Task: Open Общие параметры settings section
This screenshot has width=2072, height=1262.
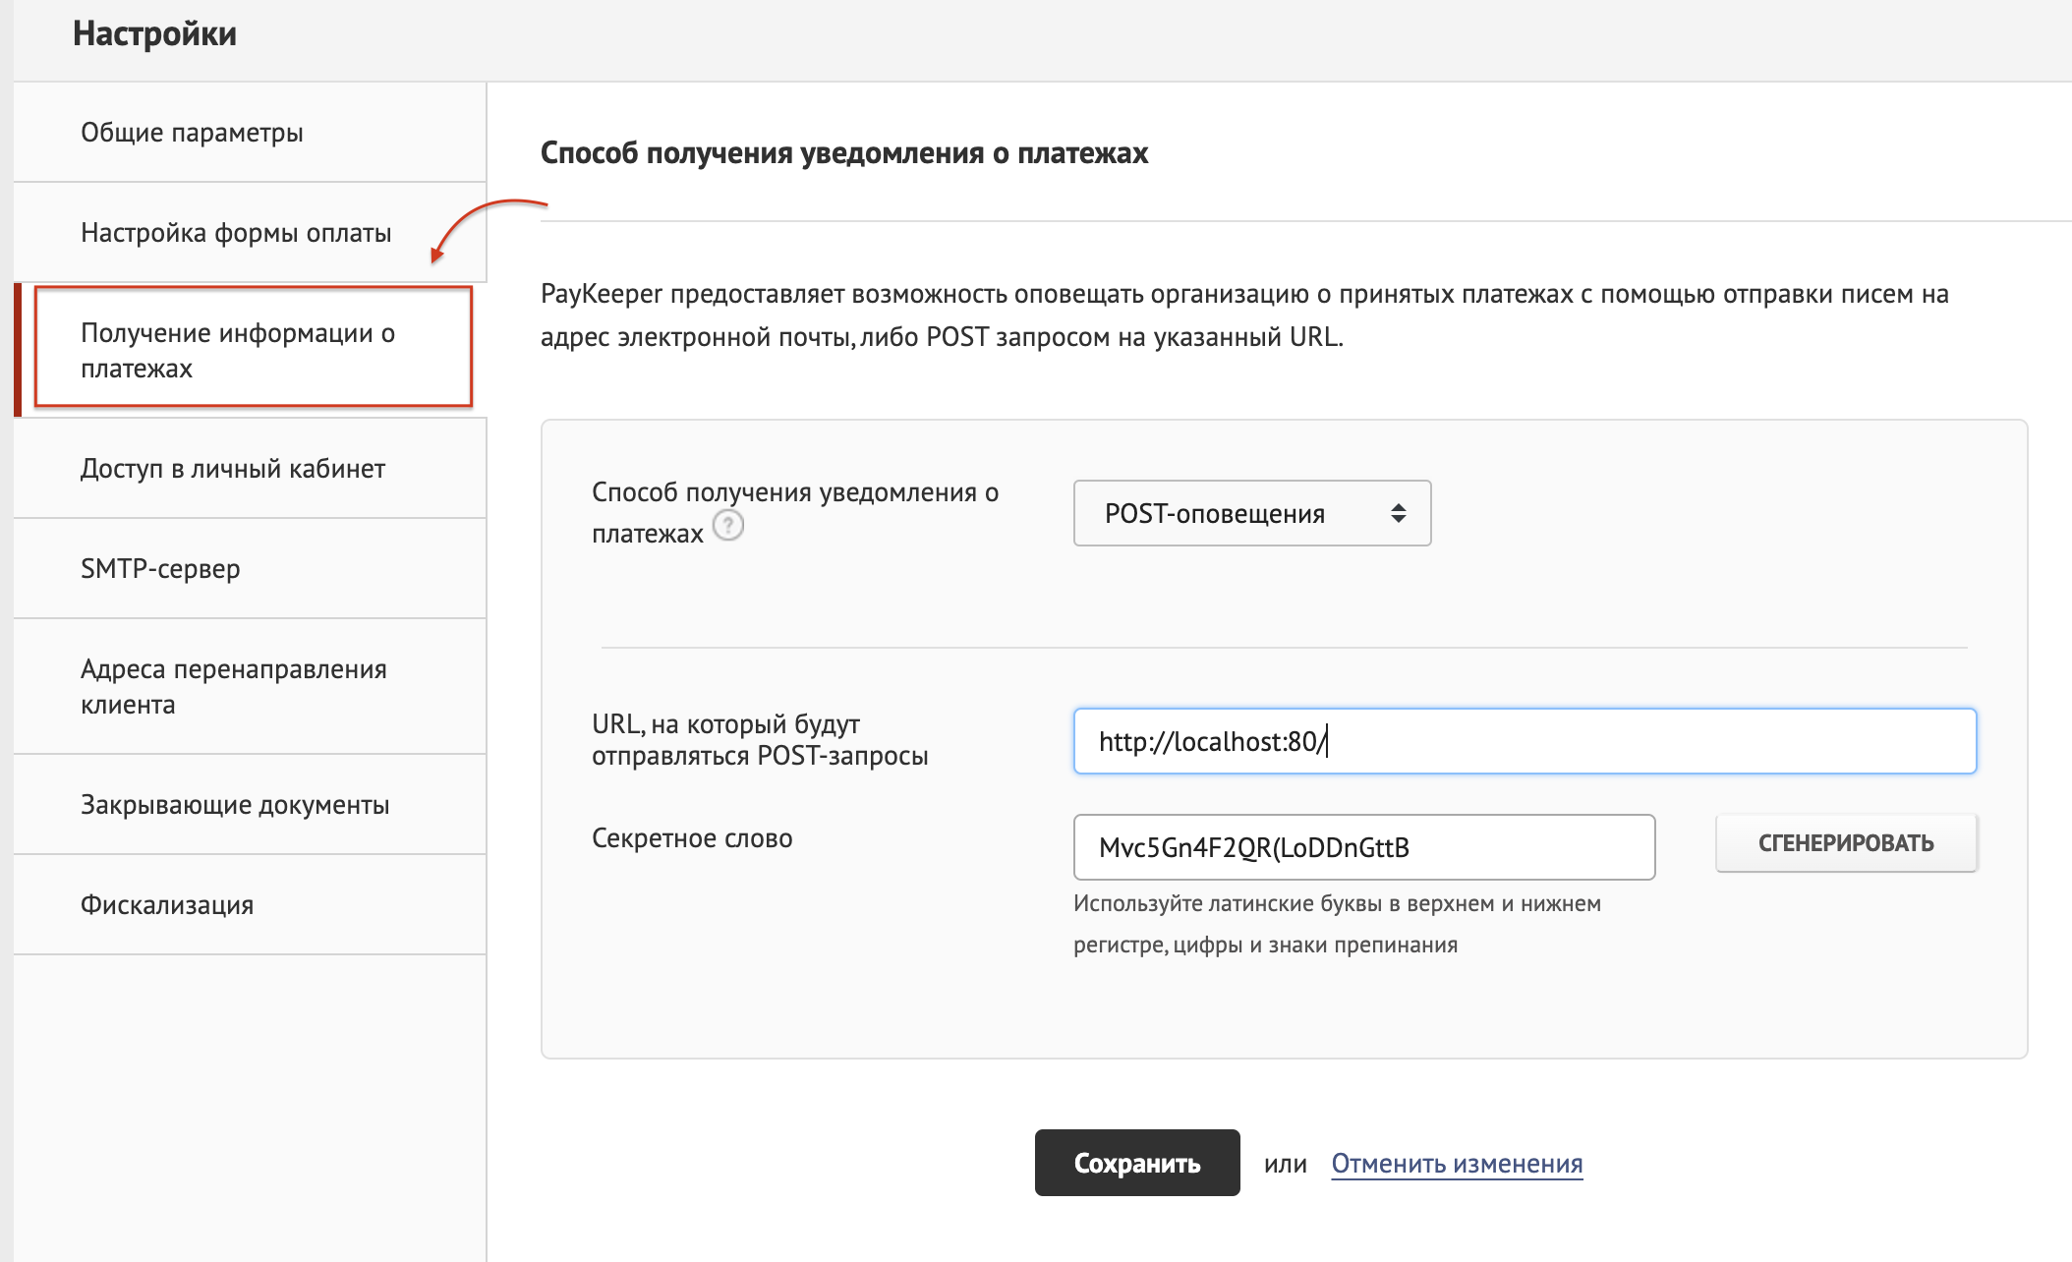Action: pyautogui.click(x=192, y=133)
